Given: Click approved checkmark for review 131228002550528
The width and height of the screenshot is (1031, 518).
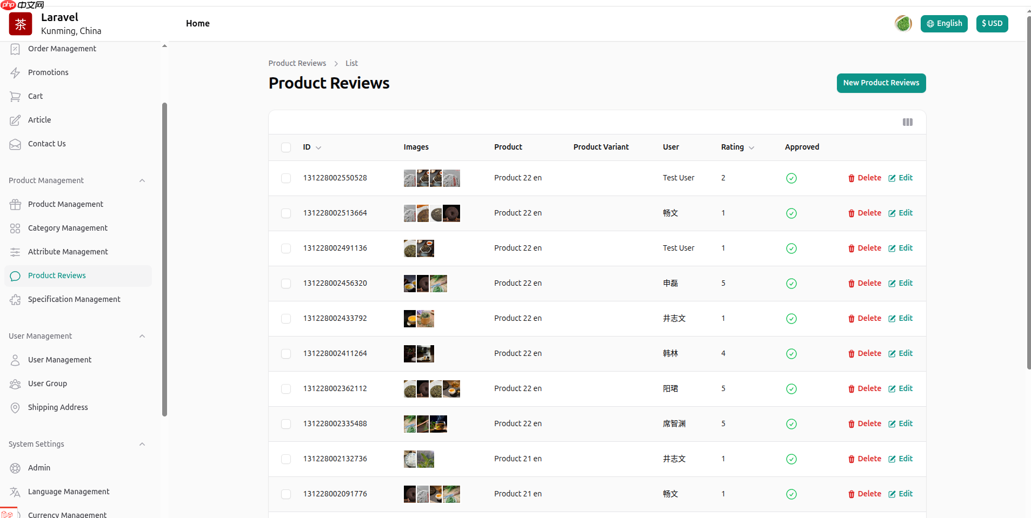Looking at the screenshot, I should point(791,178).
